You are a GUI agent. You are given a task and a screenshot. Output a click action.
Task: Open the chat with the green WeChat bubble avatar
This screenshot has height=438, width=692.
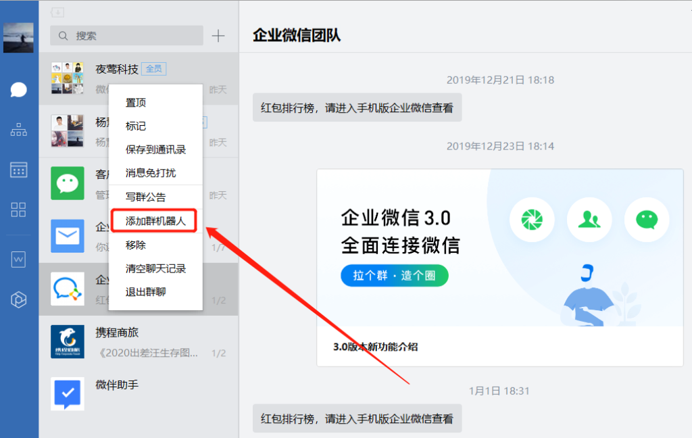(67, 183)
